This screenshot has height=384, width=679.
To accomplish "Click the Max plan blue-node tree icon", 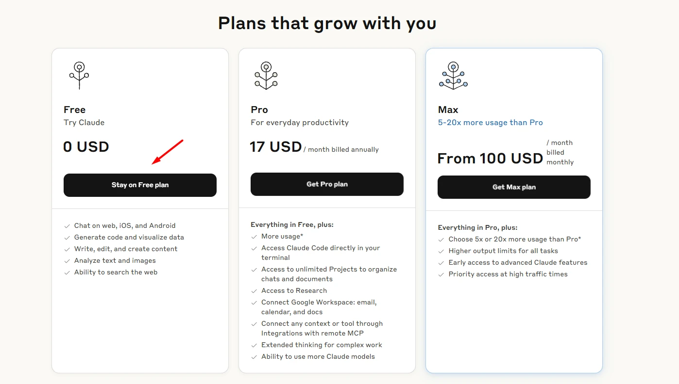I will pyautogui.click(x=453, y=76).
